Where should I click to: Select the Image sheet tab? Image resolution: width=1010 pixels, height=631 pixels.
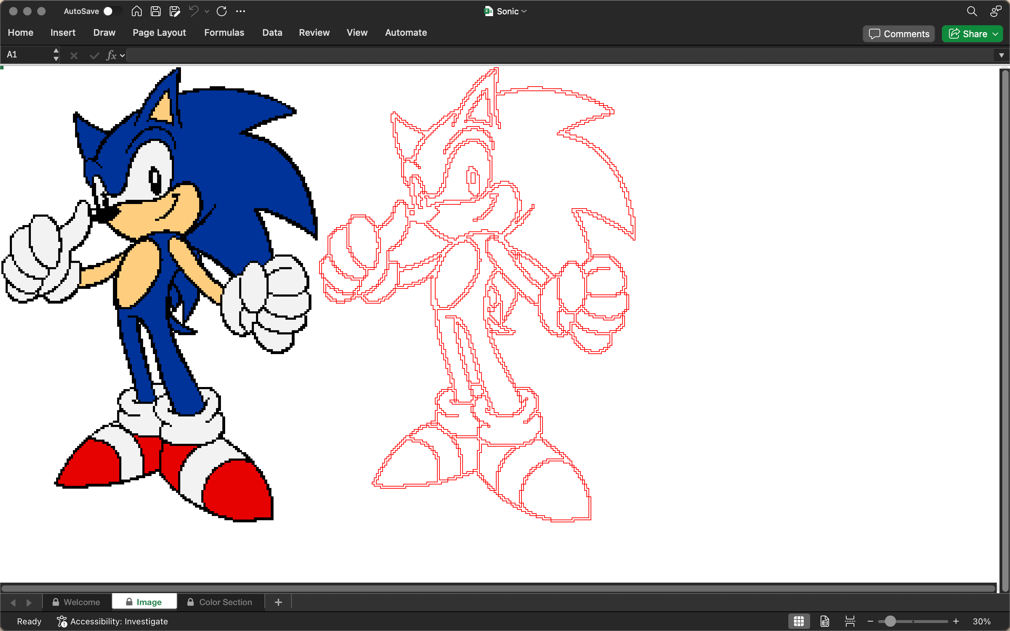tap(144, 602)
